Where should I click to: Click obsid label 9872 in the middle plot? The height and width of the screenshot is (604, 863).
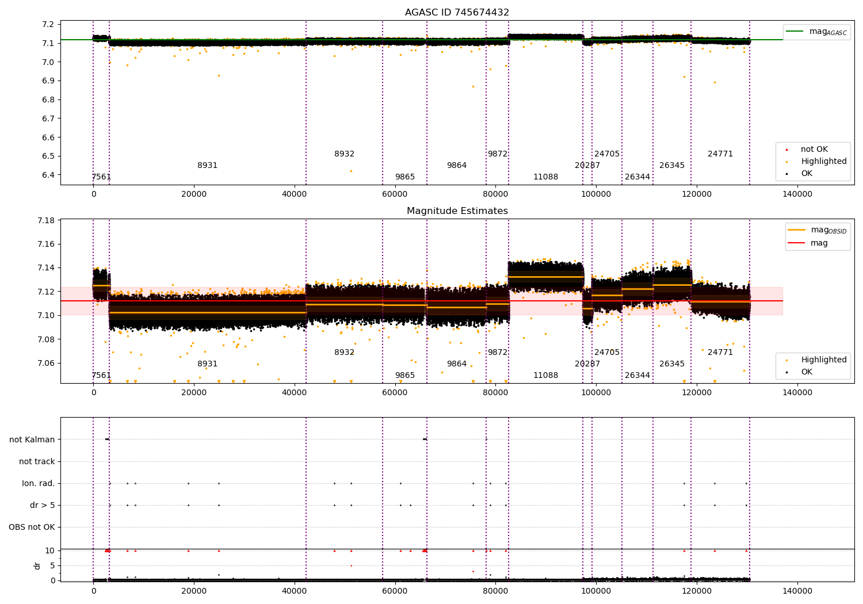[x=498, y=353]
